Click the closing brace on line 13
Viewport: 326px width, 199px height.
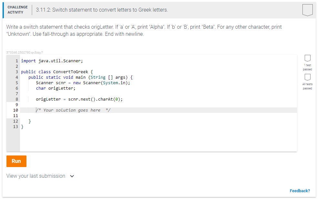point(21,126)
